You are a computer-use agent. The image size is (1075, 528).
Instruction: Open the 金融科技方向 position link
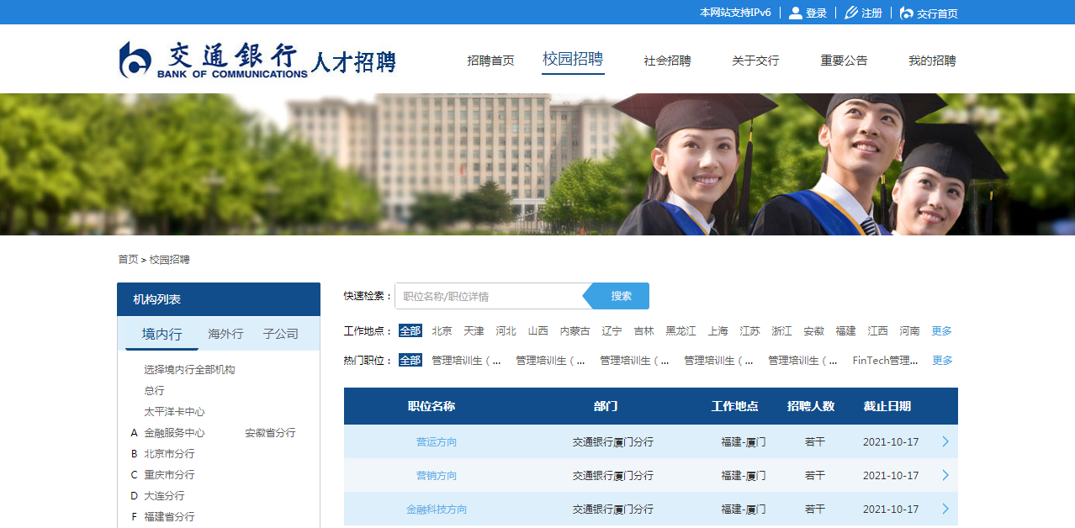(436, 510)
